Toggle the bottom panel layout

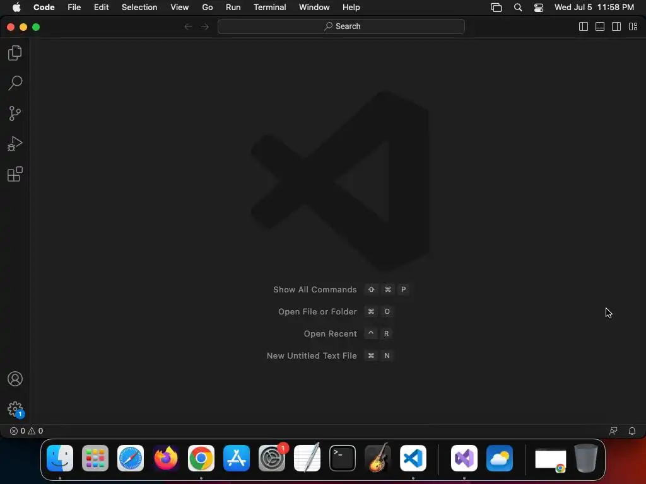(x=600, y=26)
